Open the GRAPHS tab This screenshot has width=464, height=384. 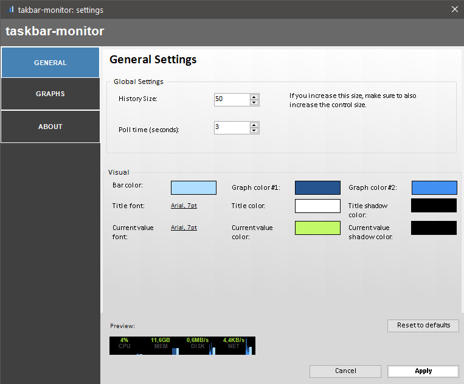click(50, 94)
